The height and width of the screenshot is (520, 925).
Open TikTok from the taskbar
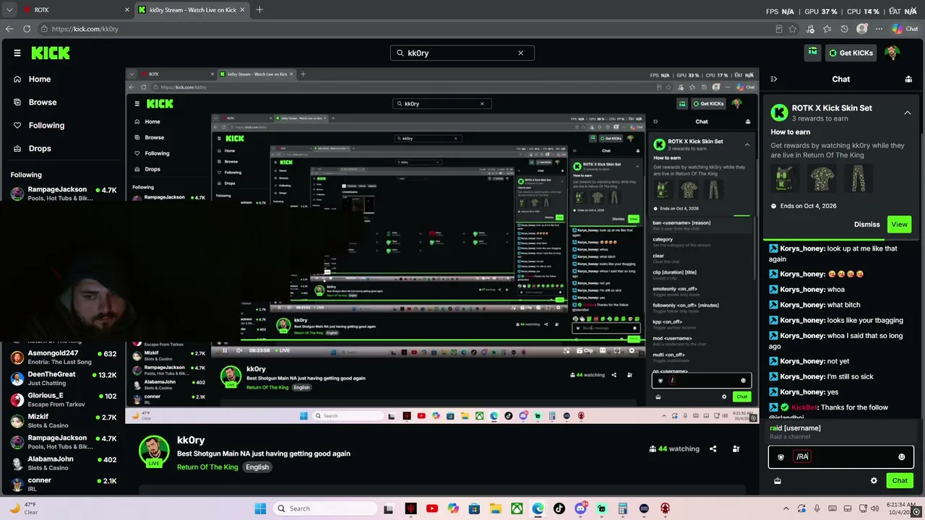[559, 508]
